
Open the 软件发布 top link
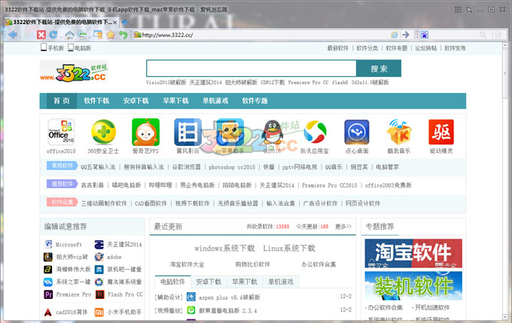click(456, 48)
